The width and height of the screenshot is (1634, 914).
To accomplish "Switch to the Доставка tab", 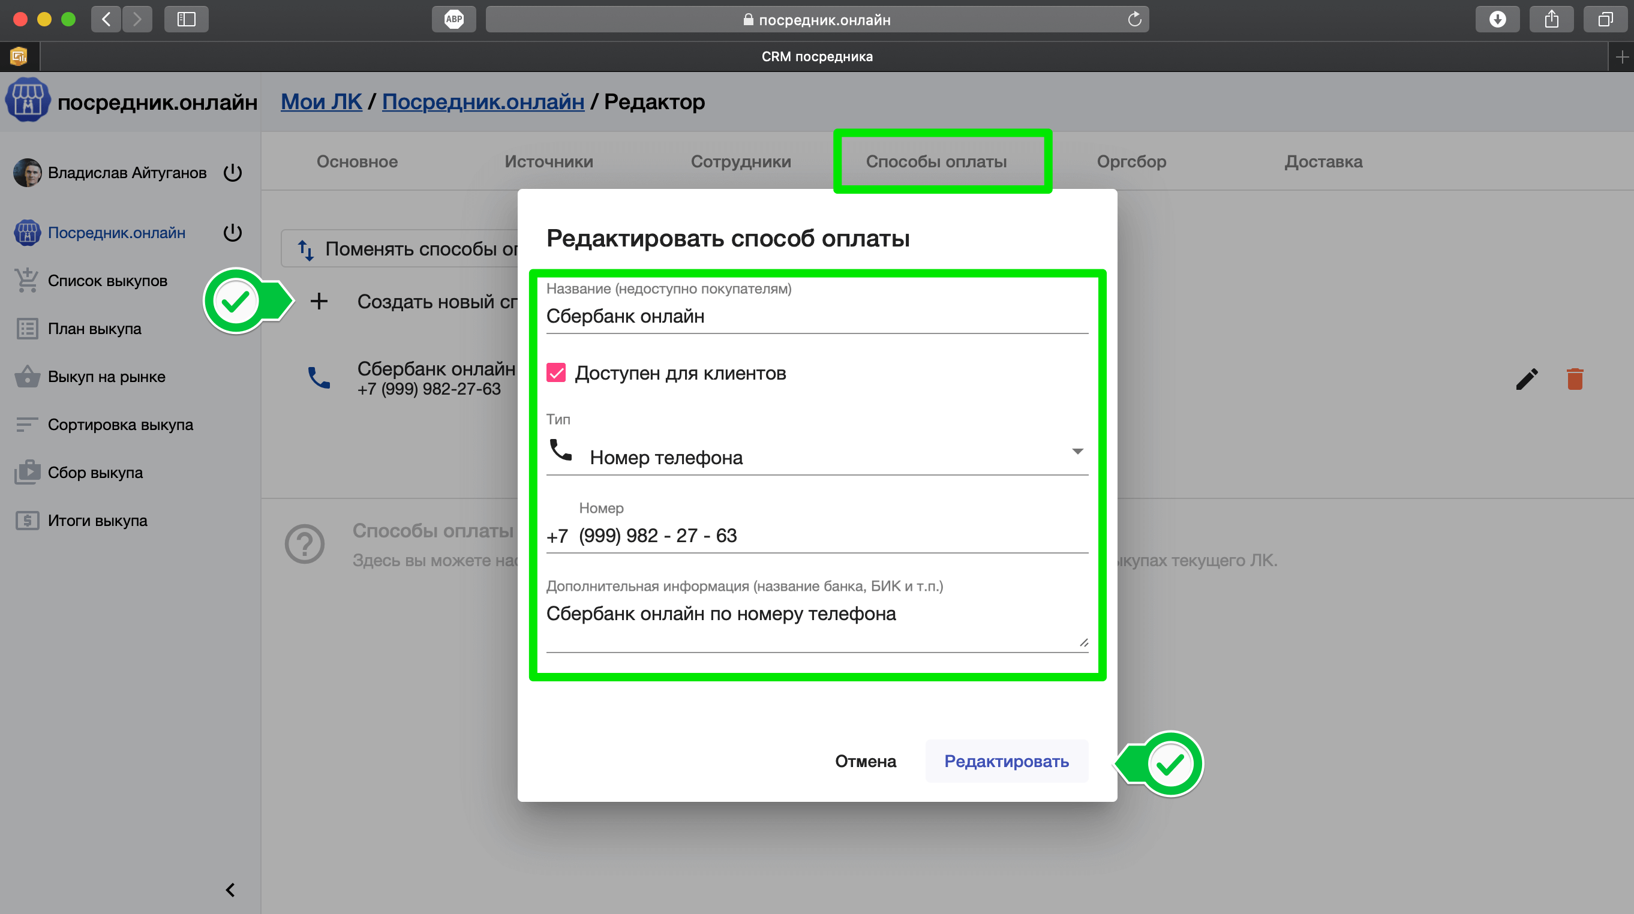I will coord(1323,162).
